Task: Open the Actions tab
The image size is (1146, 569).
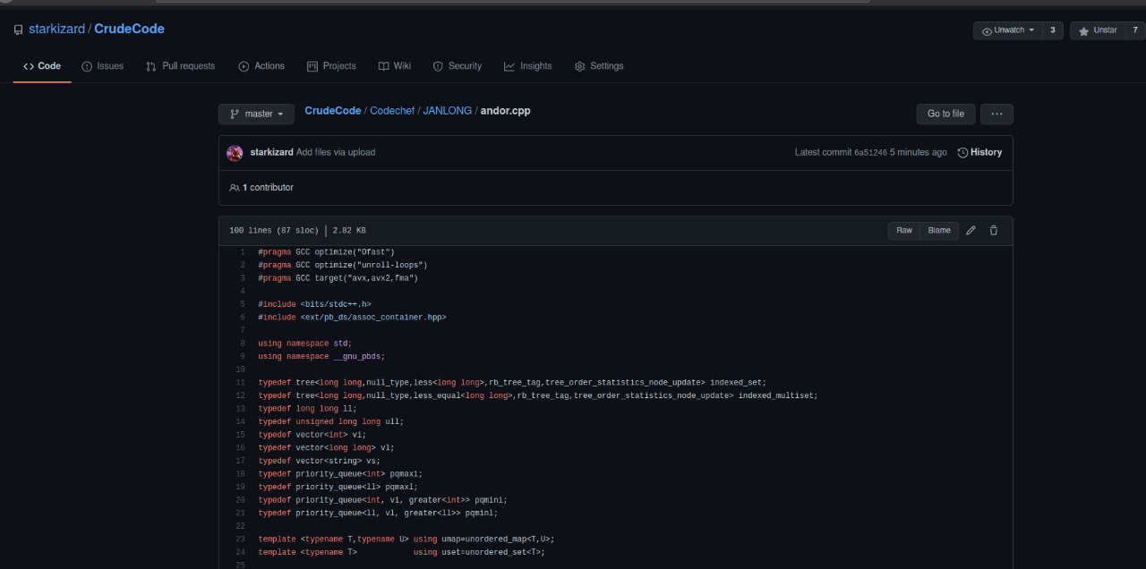Action: [x=261, y=65]
